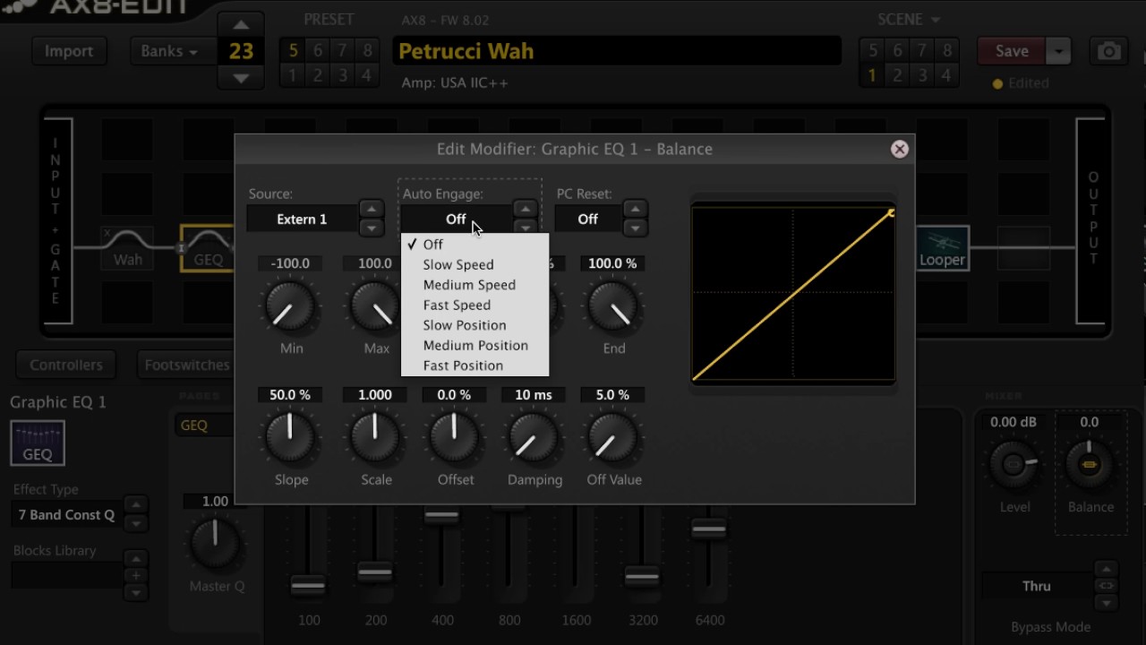1146x645 pixels.
Task: Choose Medium Speed option
Action: click(x=475, y=285)
